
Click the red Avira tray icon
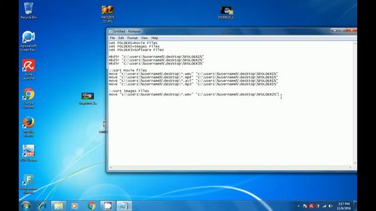pos(311,206)
